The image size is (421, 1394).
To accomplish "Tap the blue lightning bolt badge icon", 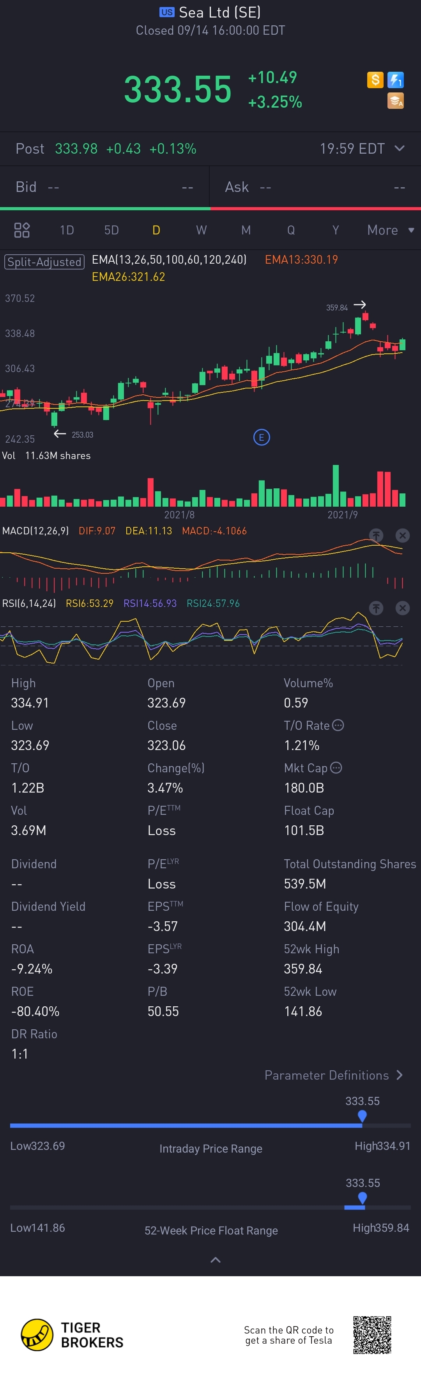I will [x=396, y=80].
